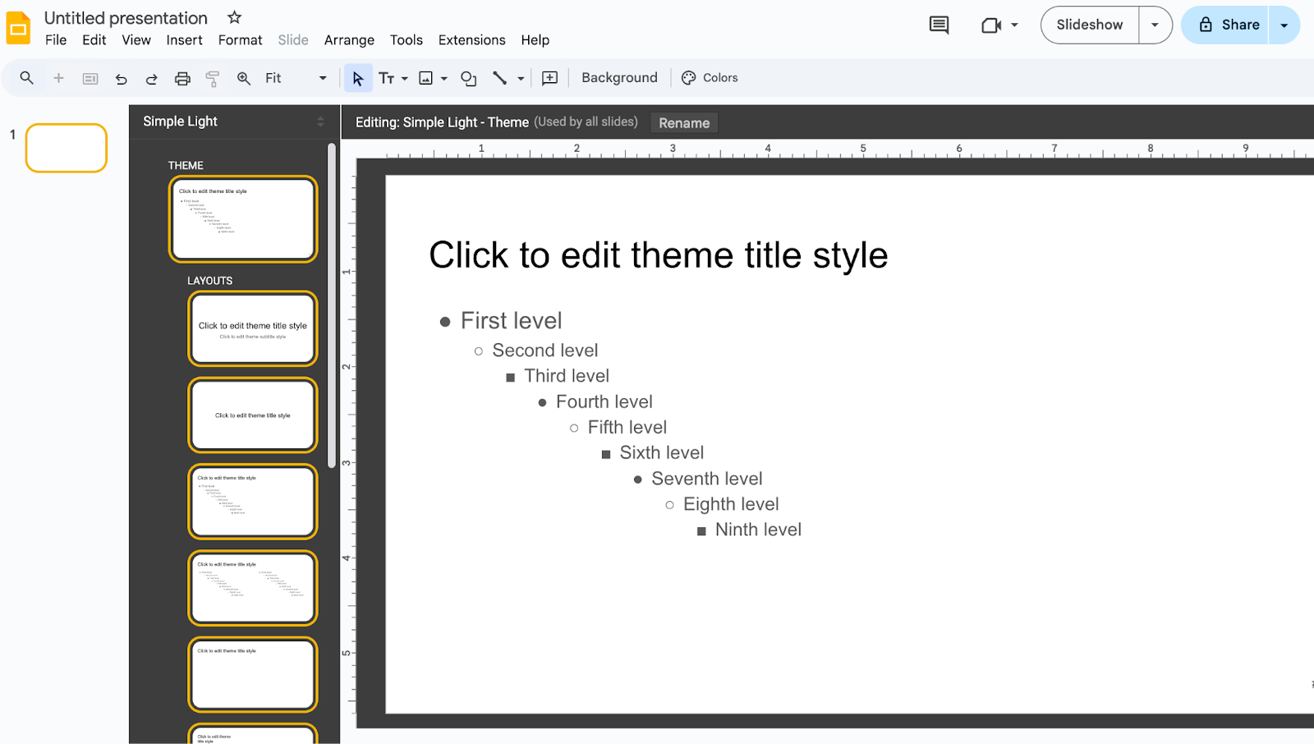Expand the Line tool dropdown arrow

pyautogui.click(x=520, y=77)
